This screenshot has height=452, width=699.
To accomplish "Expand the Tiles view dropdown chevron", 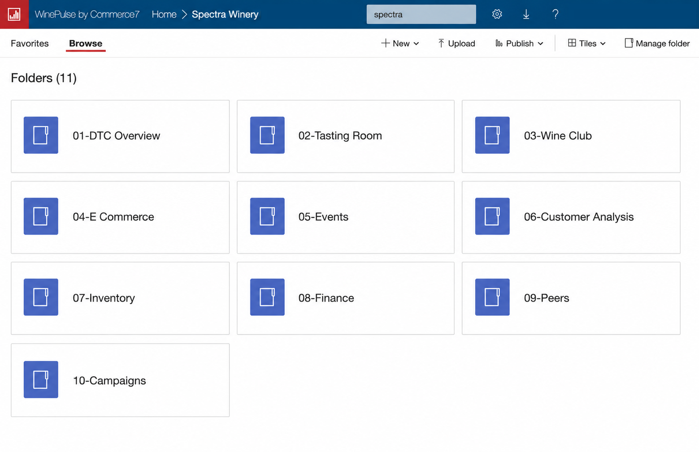I will click(603, 43).
